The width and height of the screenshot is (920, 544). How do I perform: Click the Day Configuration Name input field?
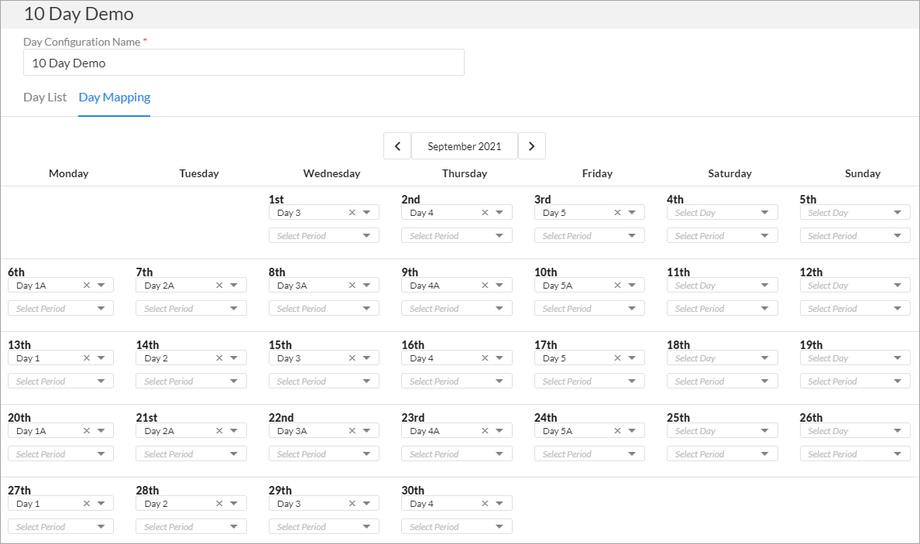[243, 63]
